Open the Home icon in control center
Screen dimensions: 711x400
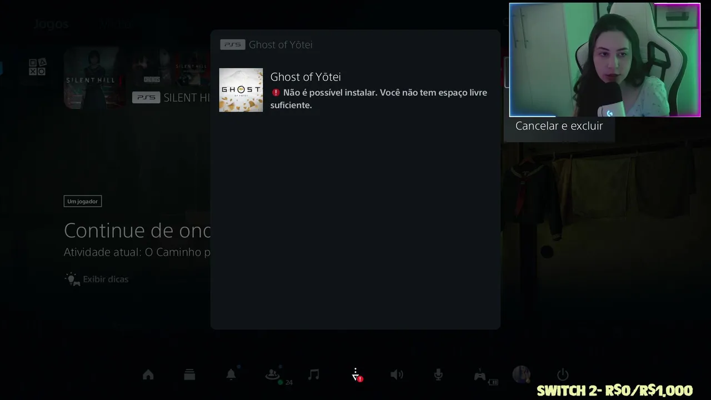pyautogui.click(x=148, y=375)
